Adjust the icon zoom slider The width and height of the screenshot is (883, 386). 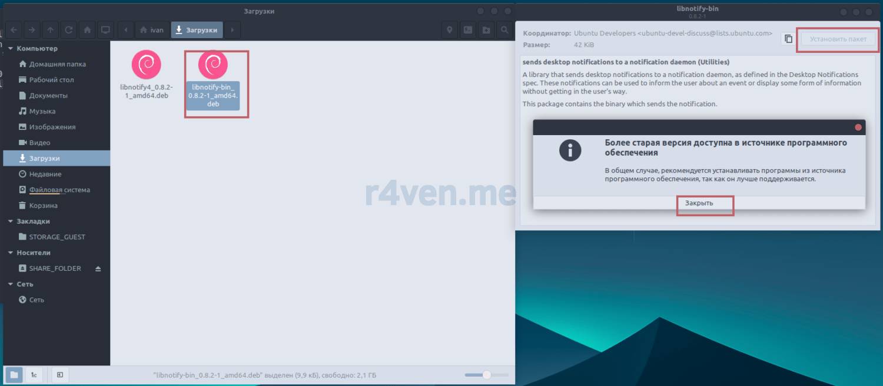coord(486,375)
